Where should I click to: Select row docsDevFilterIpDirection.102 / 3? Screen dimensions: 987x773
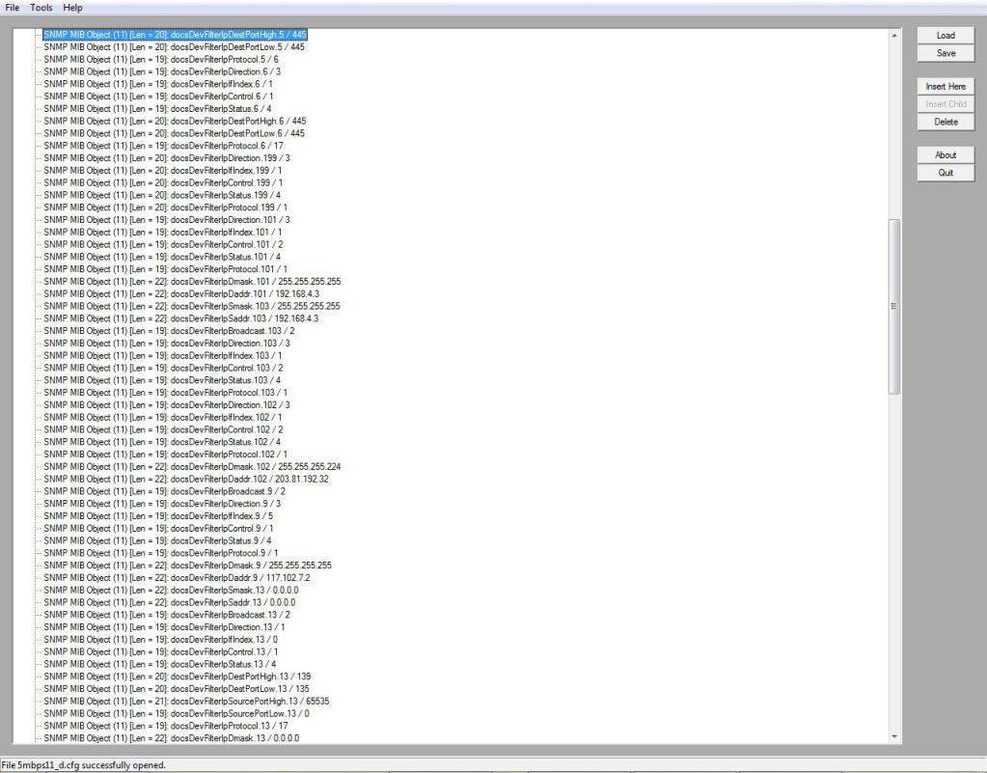click(167, 404)
